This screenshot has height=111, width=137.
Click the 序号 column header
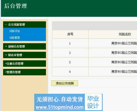click(70, 34)
